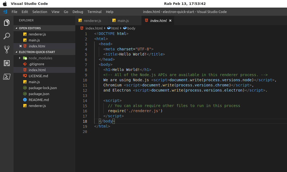The image size is (287, 172).
Task: Click the date and time in system bar
Action: pyautogui.click(x=185, y=4)
